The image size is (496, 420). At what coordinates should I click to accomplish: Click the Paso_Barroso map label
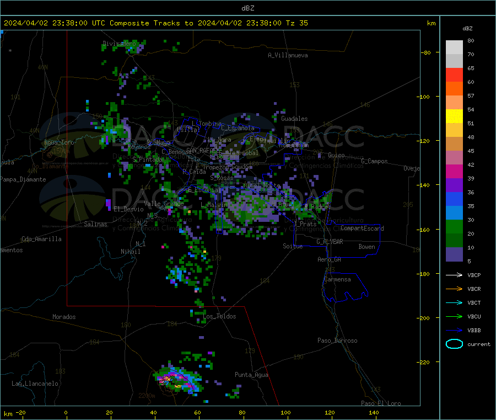tap(337, 341)
